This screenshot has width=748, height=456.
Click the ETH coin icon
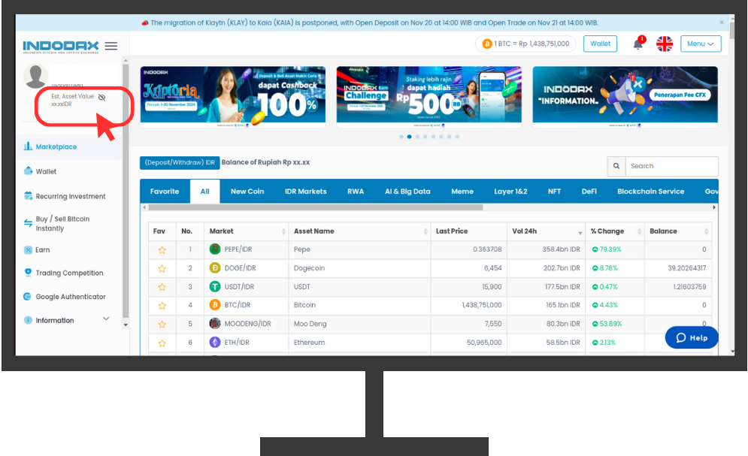pyautogui.click(x=215, y=342)
